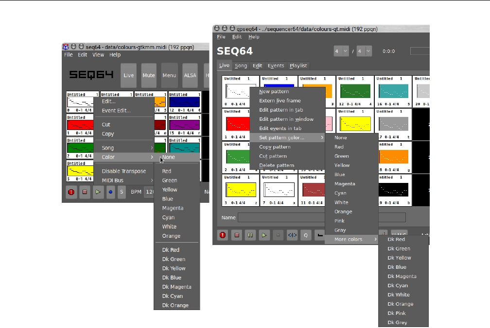The height and width of the screenshot is (328, 490).
Task: Expand the More colors submenu
Action: [351, 239]
